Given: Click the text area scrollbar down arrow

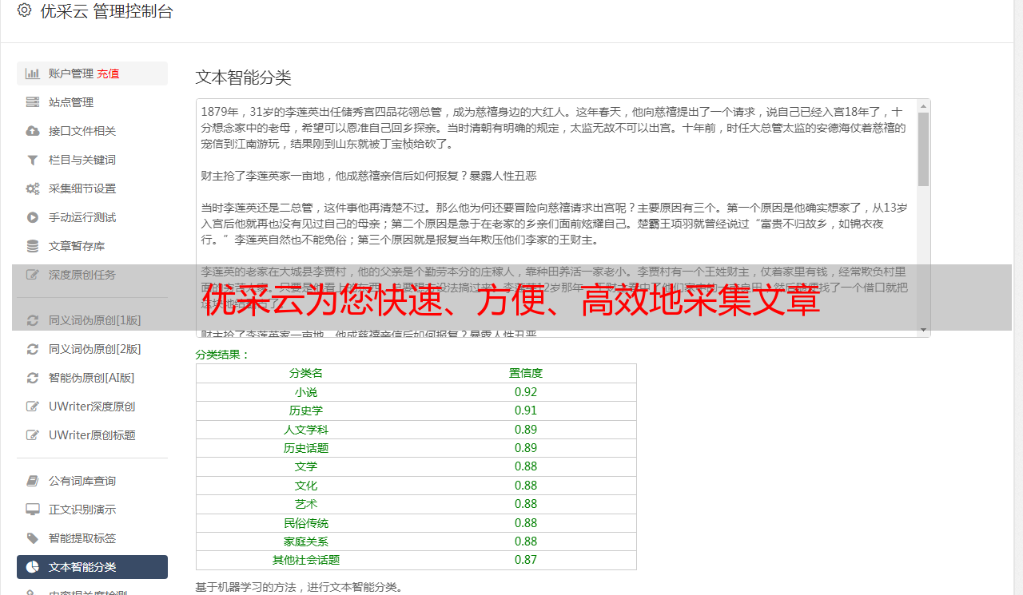Looking at the screenshot, I should click(924, 330).
